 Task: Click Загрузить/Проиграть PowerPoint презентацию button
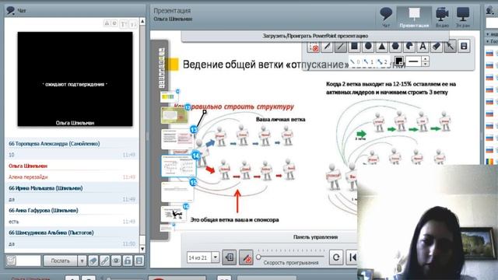(x=315, y=36)
